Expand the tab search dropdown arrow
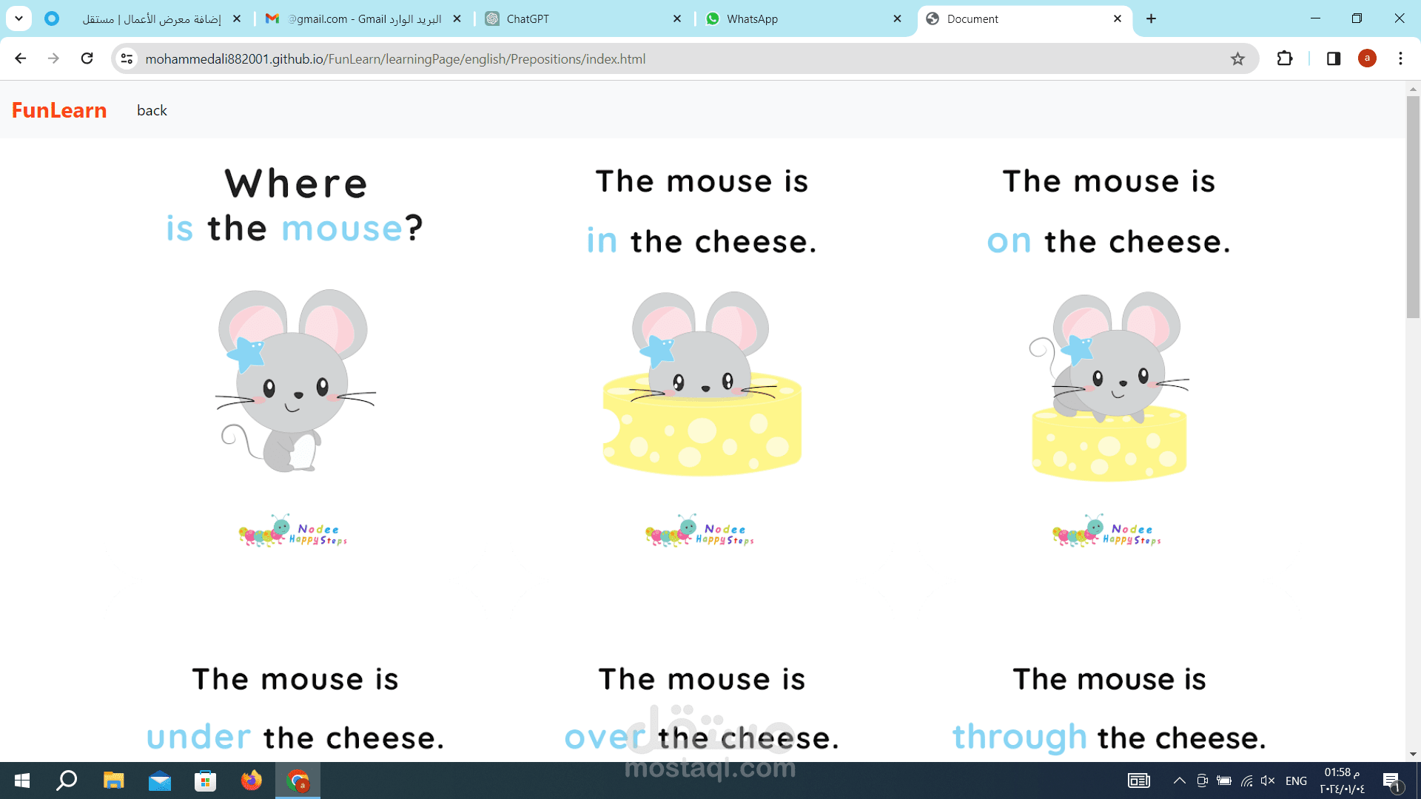This screenshot has height=799, width=1421. point(19,18)
